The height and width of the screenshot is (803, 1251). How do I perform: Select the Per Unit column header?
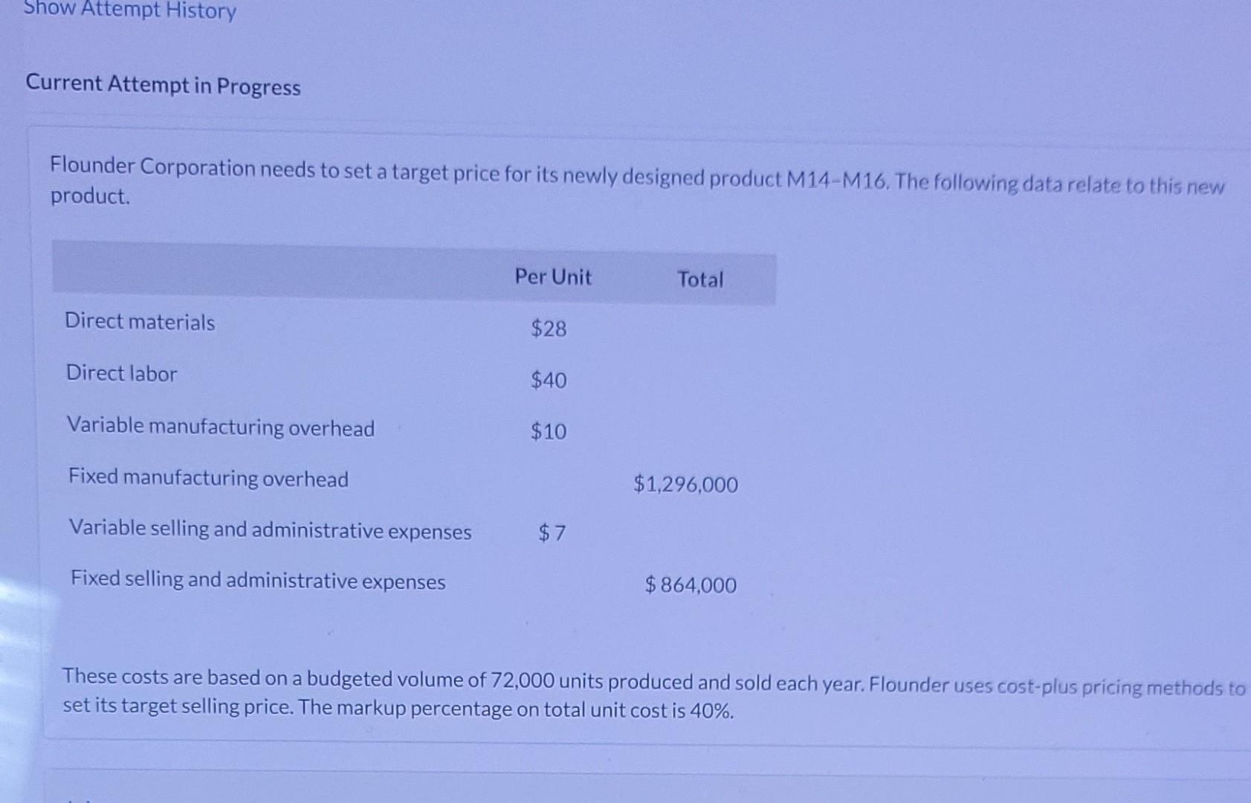pyautogui.click(x=553, y=277)
